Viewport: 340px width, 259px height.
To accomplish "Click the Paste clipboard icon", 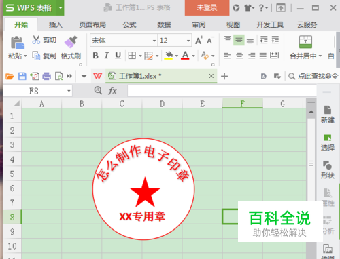I will (17, 43).
